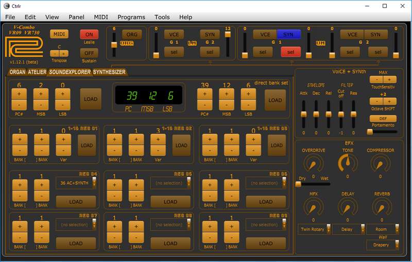
Task: Click the MIDI button
Action: [x=59, y=34]
